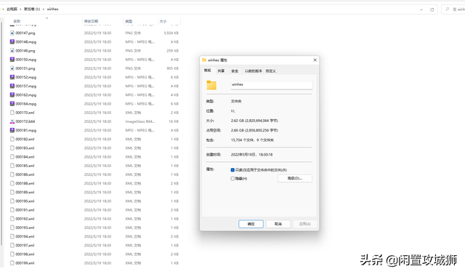465x274 pixels.
Task: Click the 000184.xml document icon
Action: (x=12, y=156)
